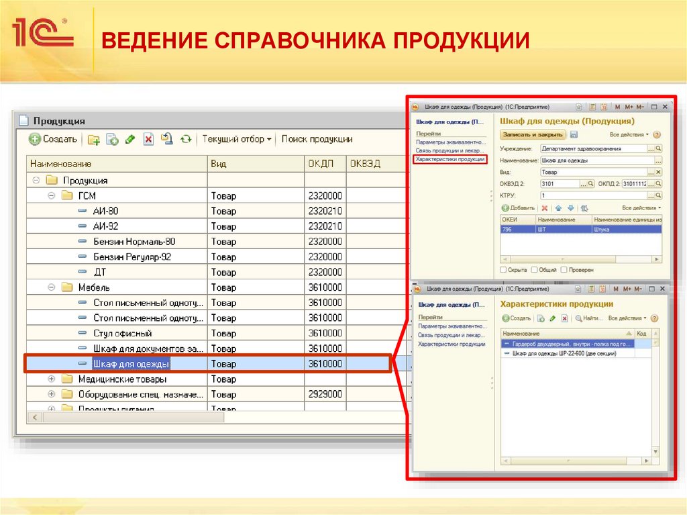Enable the Скрыта checkbox

click(x=505, y=269)
